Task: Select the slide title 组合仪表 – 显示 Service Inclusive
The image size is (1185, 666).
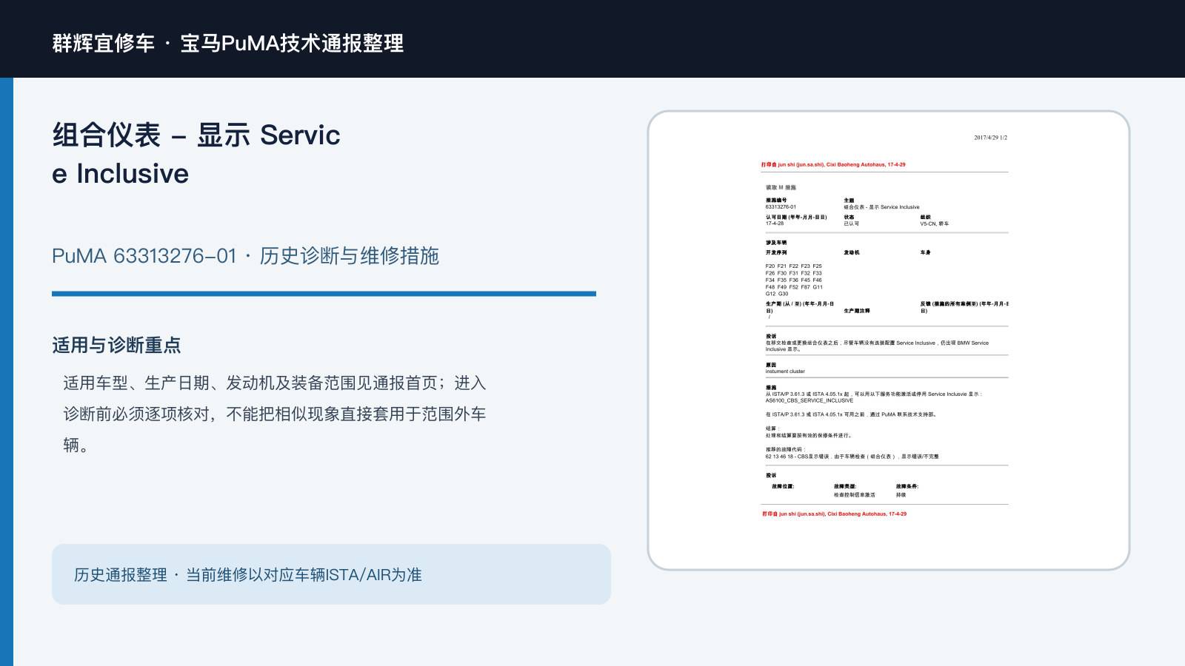Action: click(196, 154)
